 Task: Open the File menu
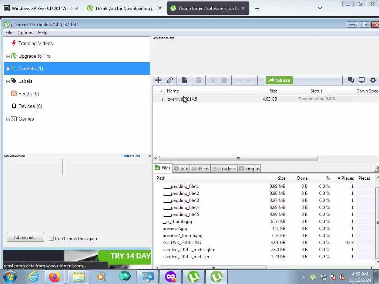tap(9, 33)
